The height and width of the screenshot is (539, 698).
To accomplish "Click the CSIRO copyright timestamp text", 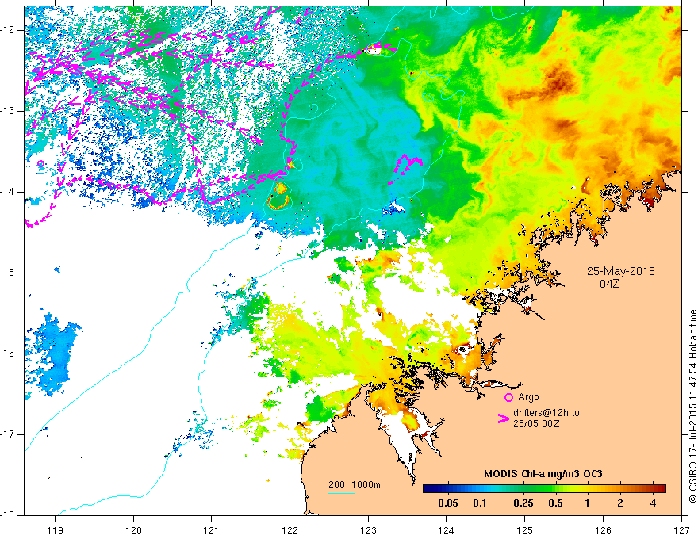I will pos(692,406).
